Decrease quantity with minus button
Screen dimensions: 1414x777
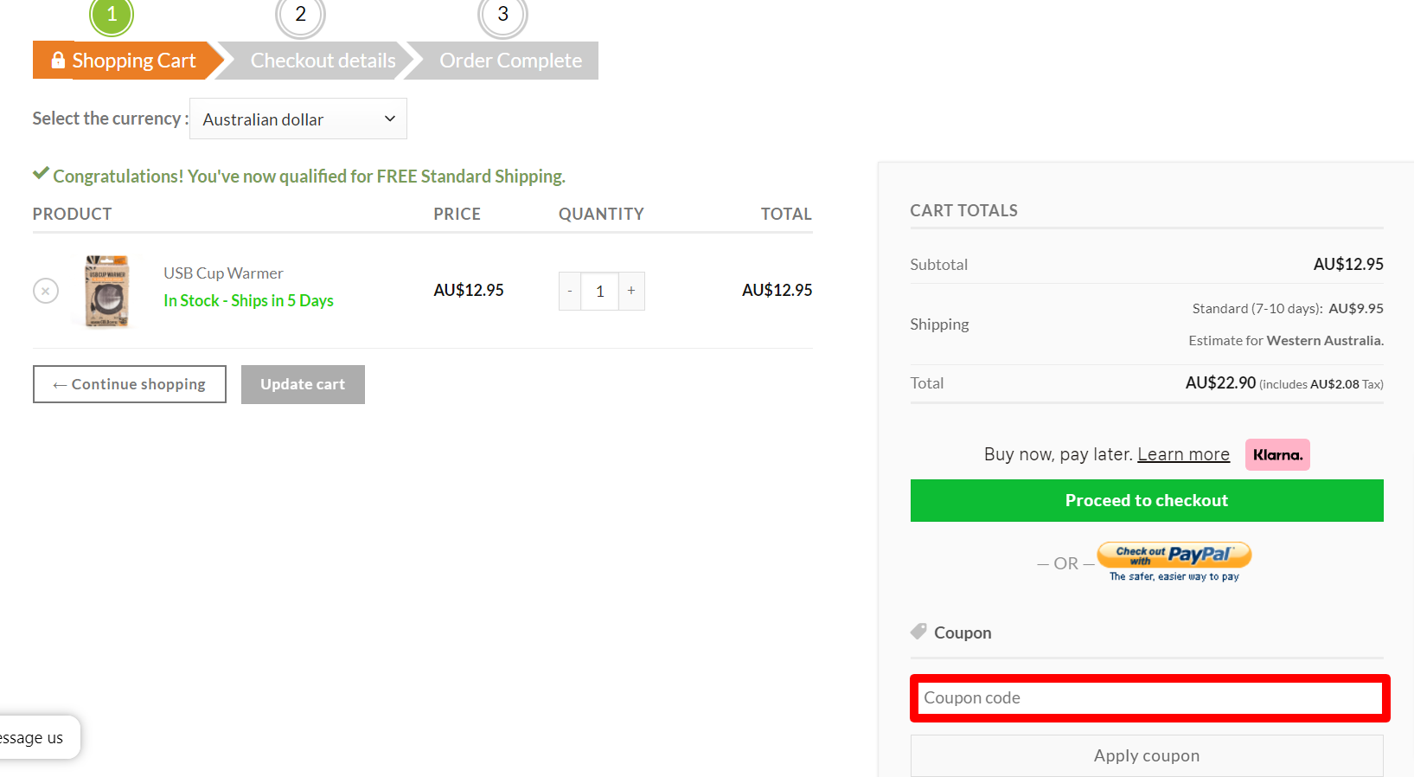[x=570, y=291]
